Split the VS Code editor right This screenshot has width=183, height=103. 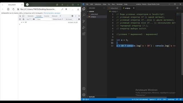pyautogui.click(x=177, y=8)
